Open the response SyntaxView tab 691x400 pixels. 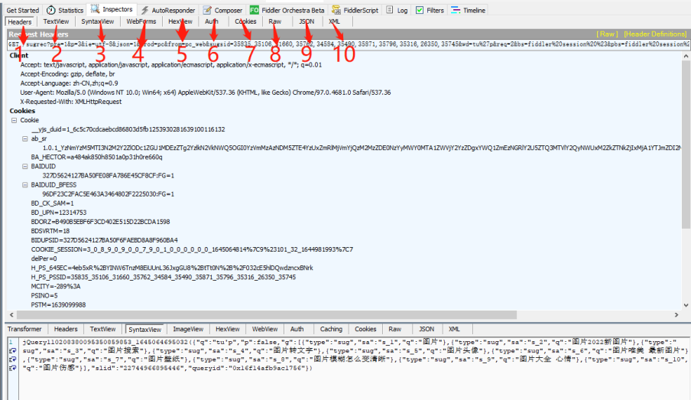click(x=145, y=330)
